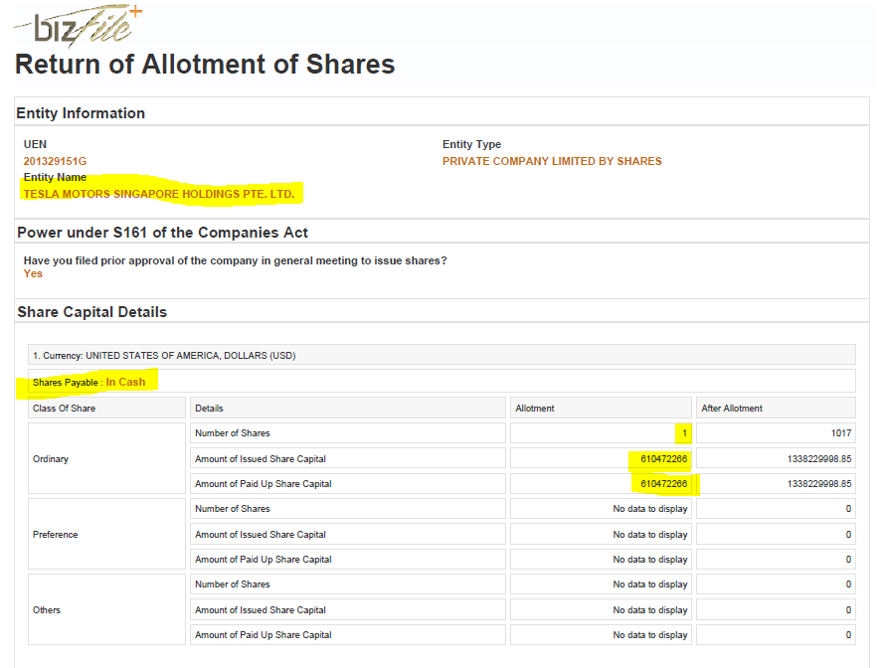Select the 'Others' share class cell
888x668 pixels.
click(x=107, y=609)
